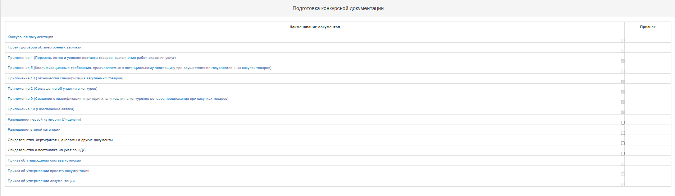Open Проект договора об электронных закупках
The width and height of the screenshot is (675, 196).
coord(45,47)
